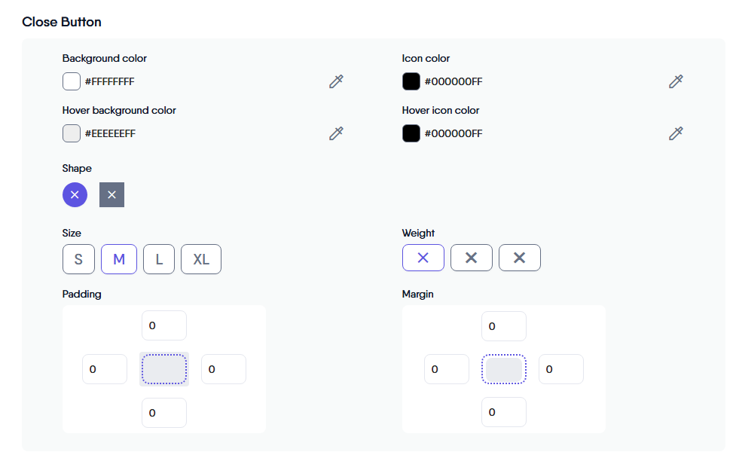Viewport: 736px width, 452px height.
Task: Click eyedropper for Icon color
Action: click(676, 81)
